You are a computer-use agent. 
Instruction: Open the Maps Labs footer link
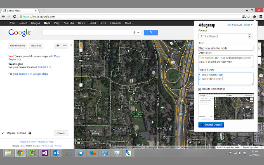(42, 142)
